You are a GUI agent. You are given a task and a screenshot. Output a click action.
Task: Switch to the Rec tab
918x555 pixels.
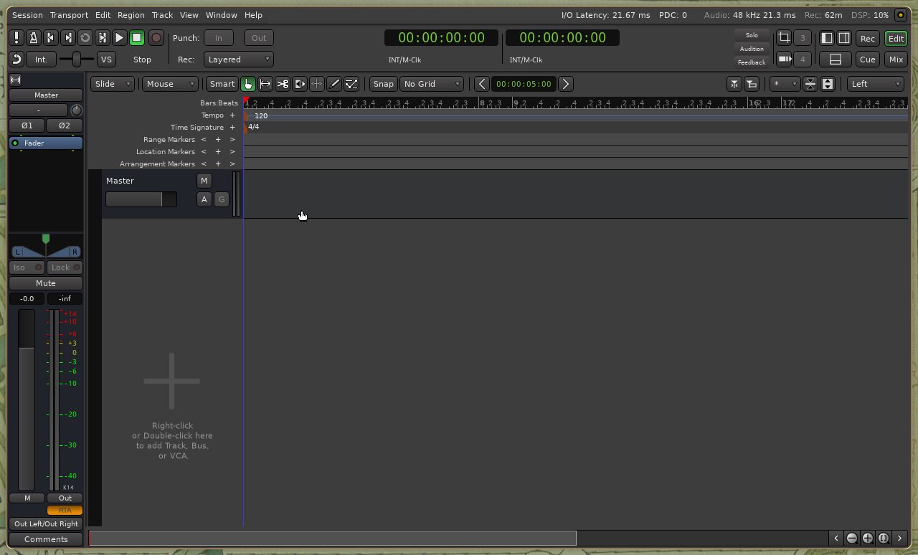coord(867,38)
